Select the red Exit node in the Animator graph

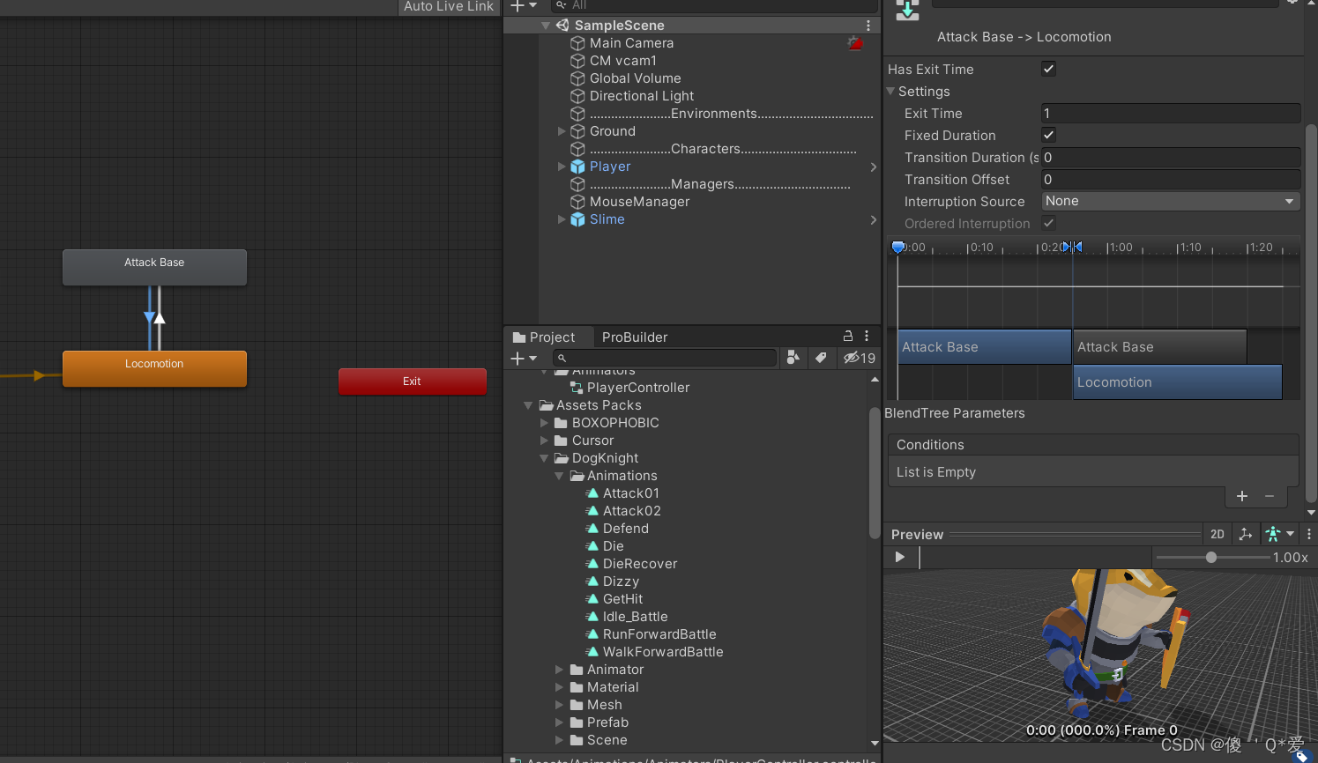(x=412, y=381)
